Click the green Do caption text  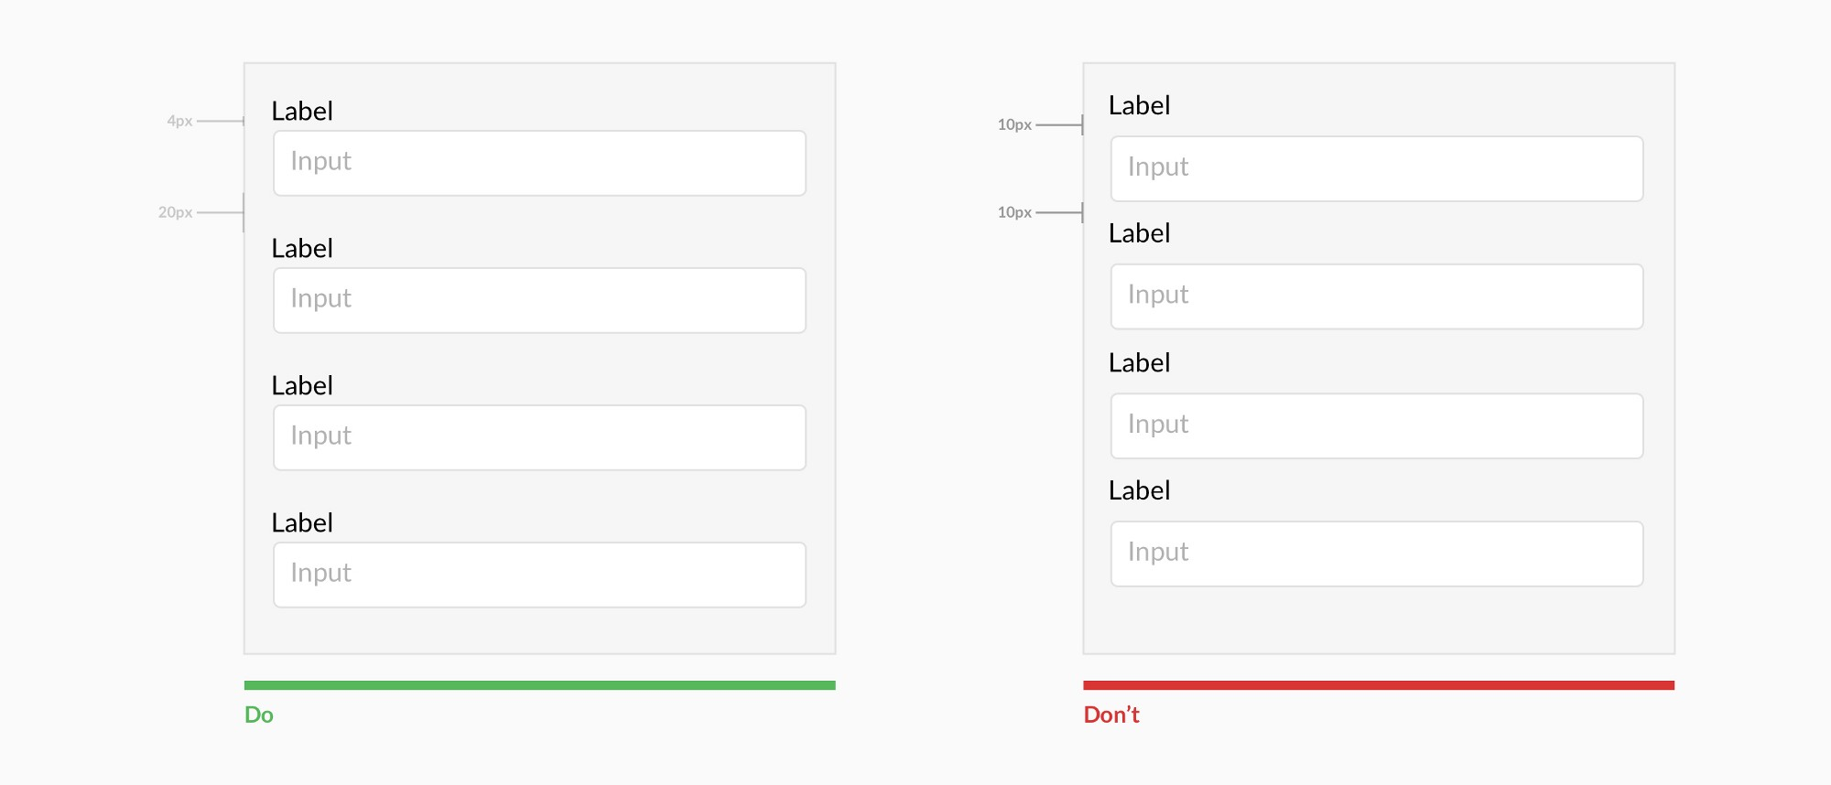click(259, 715)
